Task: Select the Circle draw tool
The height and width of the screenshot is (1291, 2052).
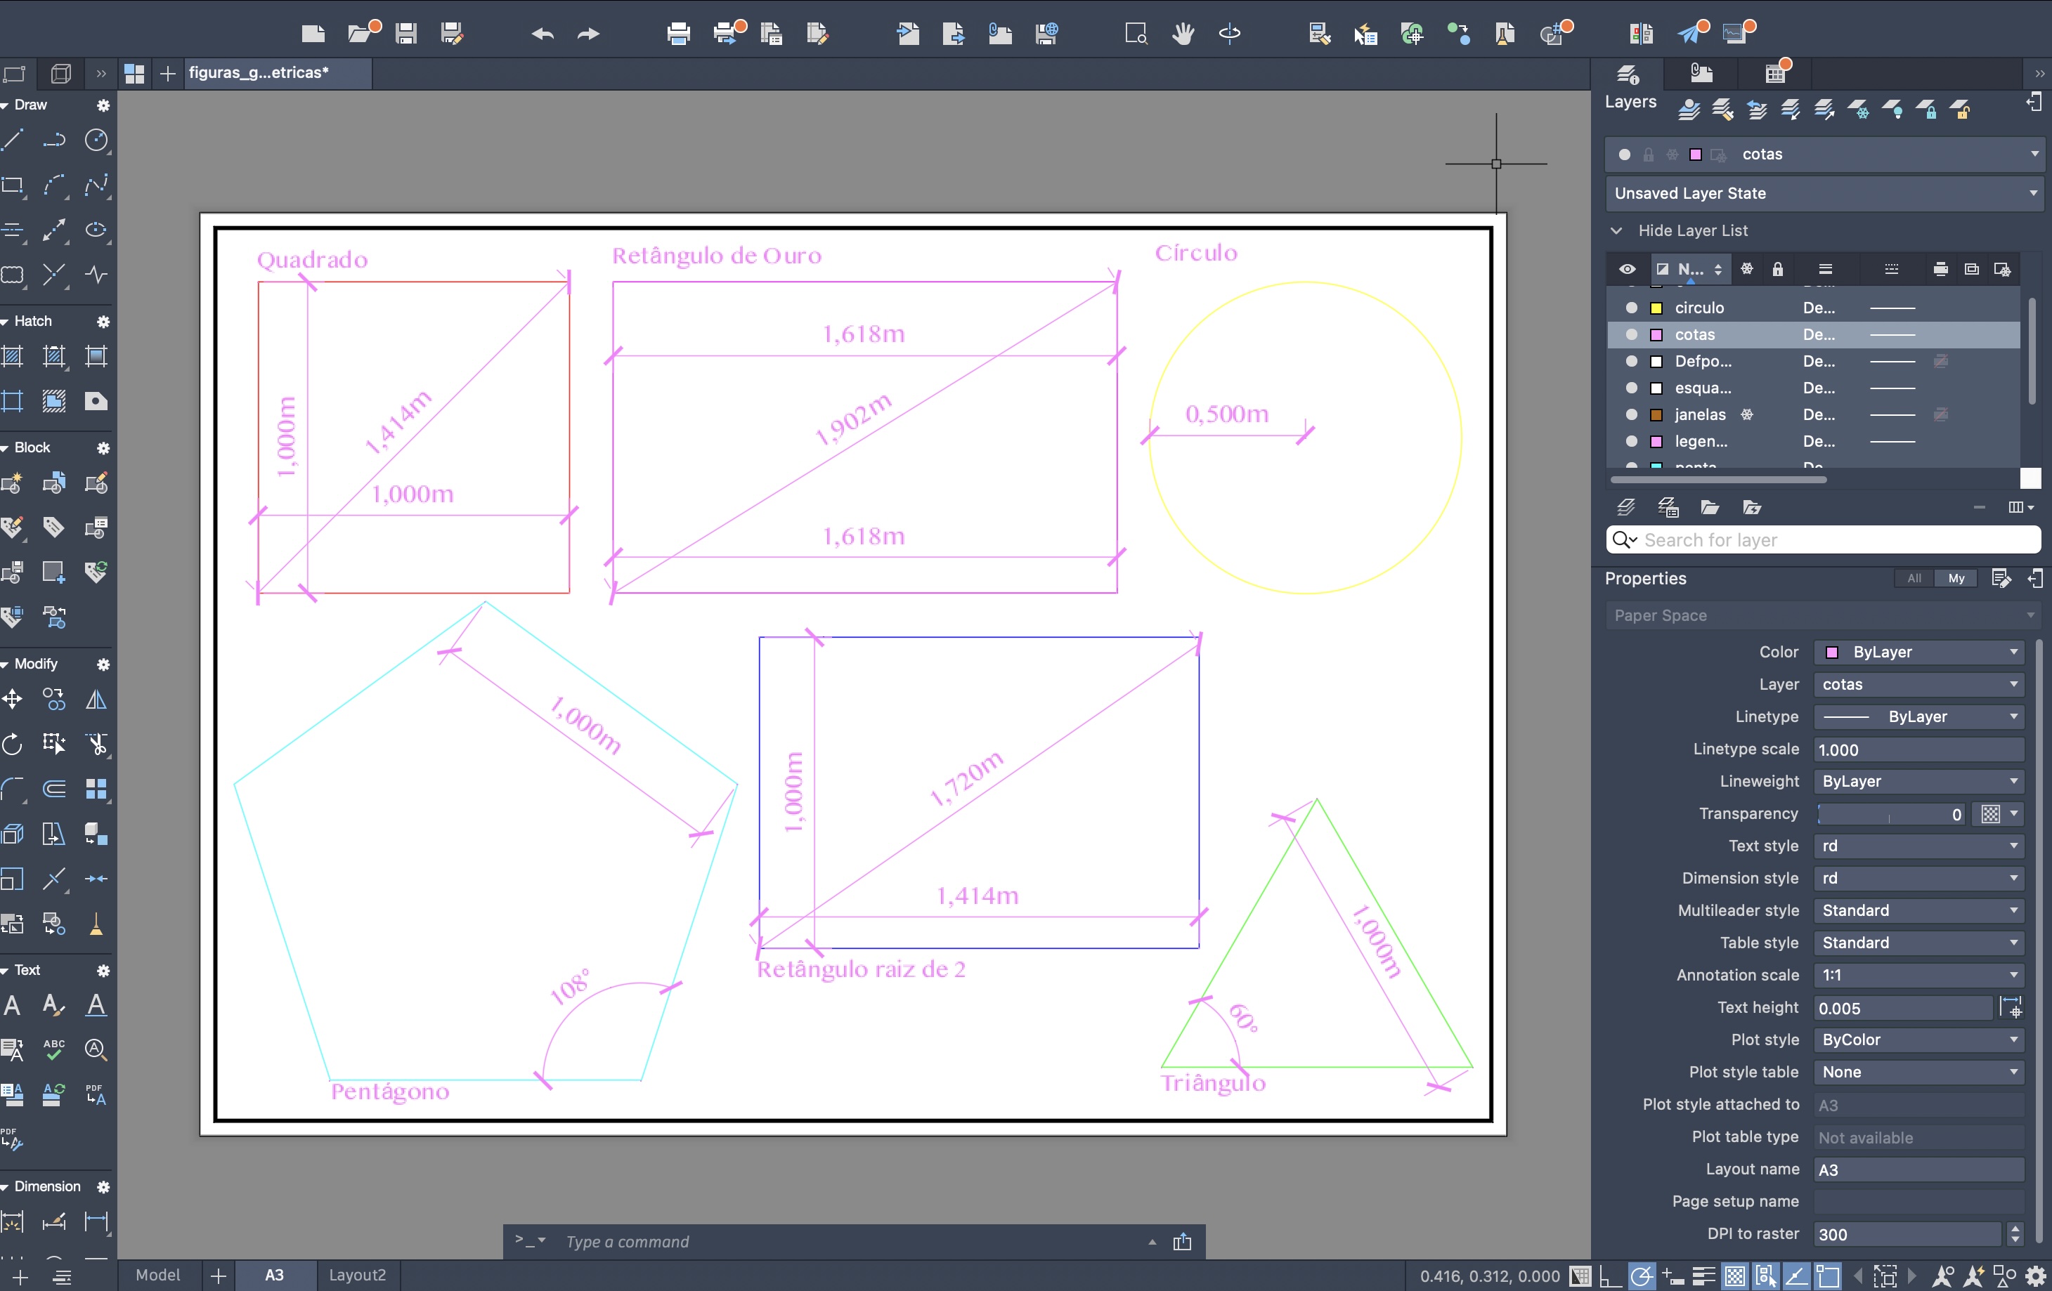Action: pyautogui.click(x=96, y=140)
